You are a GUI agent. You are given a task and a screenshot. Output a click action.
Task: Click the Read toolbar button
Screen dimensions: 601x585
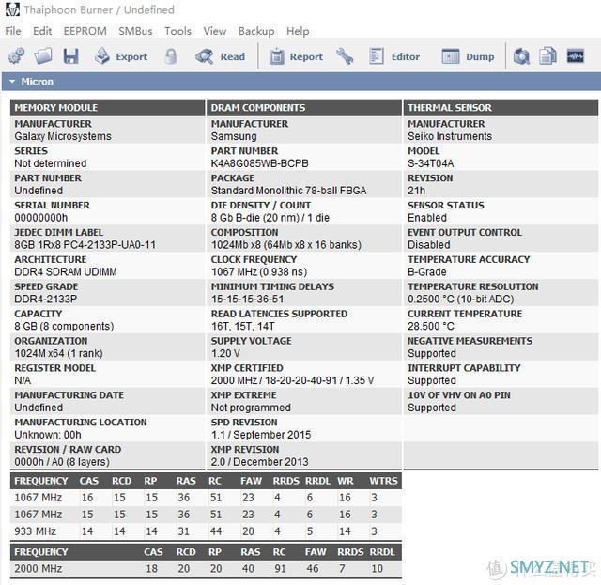point(221,56)
